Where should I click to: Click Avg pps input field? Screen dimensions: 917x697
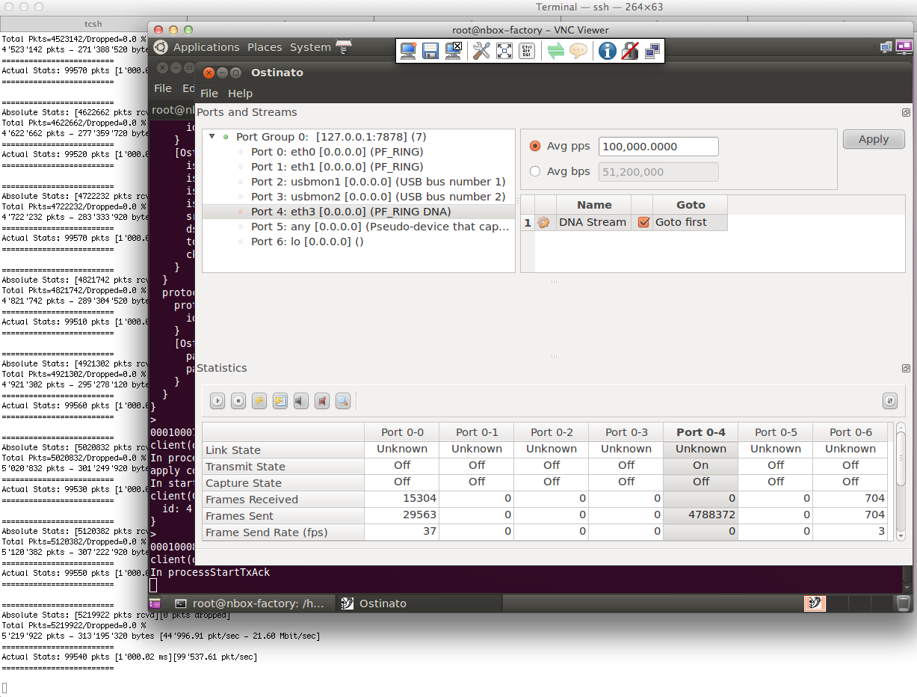[658, 147]
